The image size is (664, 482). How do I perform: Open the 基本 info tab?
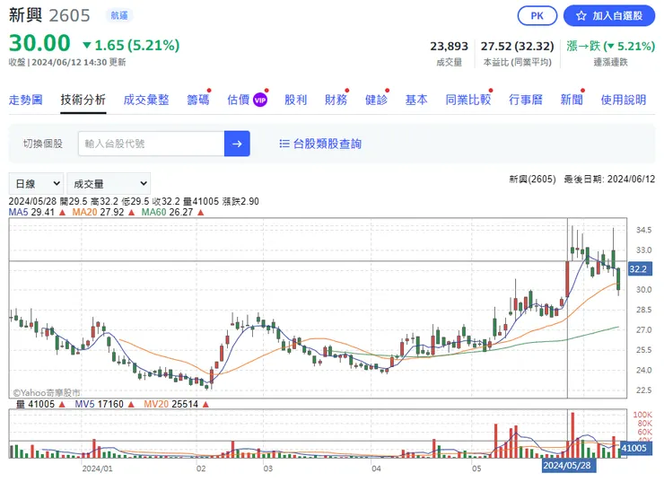[416, 100]
